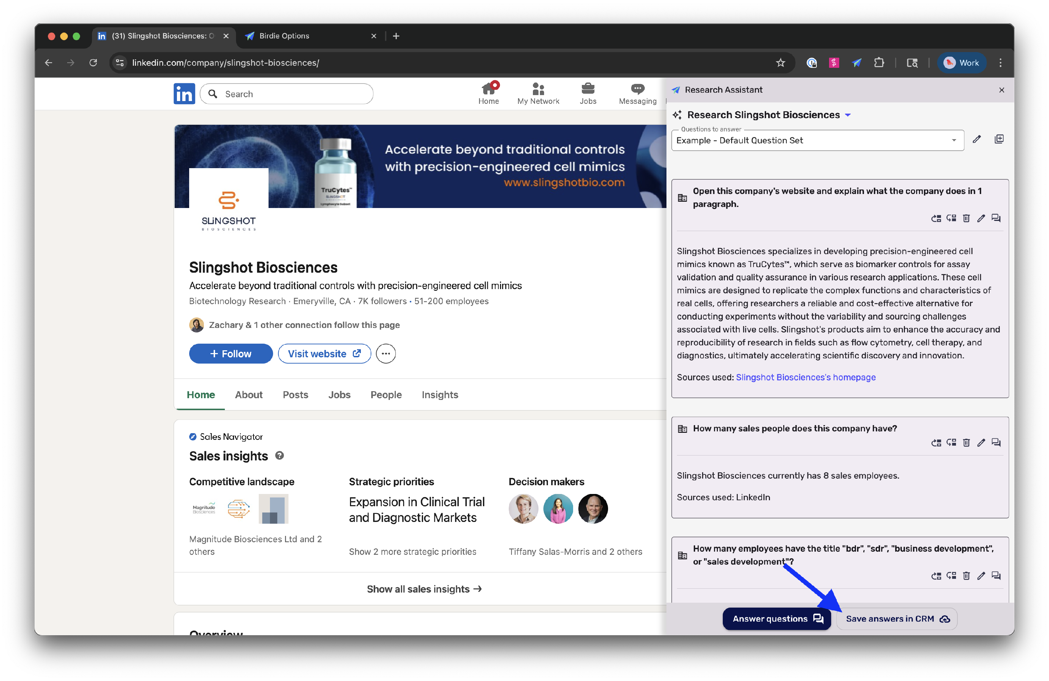The image size is (1049, 681).
Task: Open the pink S extension icon
Action: coord(834,63)
